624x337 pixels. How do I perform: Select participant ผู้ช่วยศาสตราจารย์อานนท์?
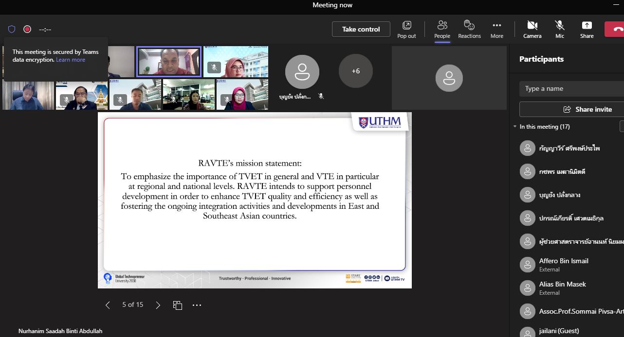568,241
